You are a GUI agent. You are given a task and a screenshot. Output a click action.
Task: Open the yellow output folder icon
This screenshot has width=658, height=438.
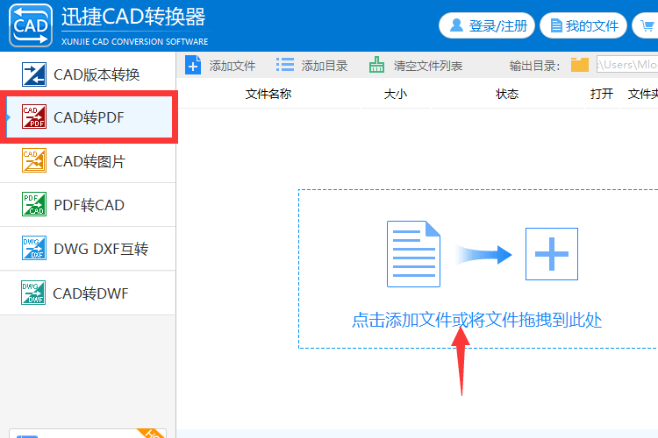(x=580, y=65)
